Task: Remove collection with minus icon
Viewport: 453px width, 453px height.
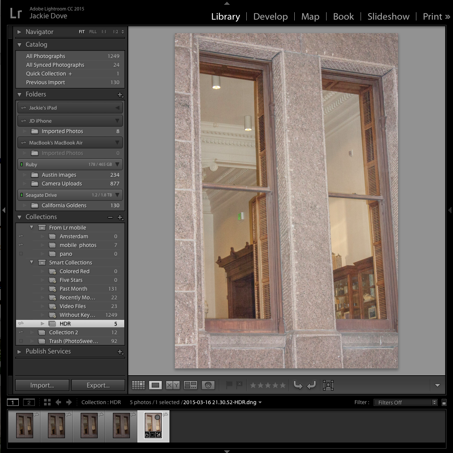Action: pos(110,217)
